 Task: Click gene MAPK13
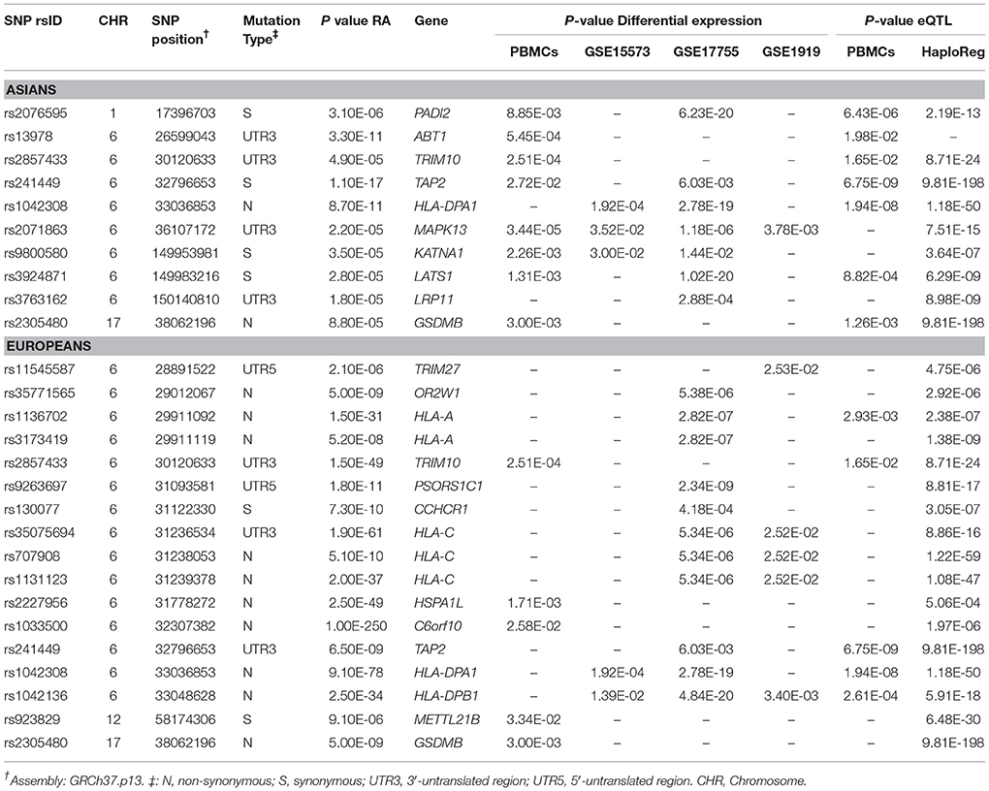(x=439, y=230)
